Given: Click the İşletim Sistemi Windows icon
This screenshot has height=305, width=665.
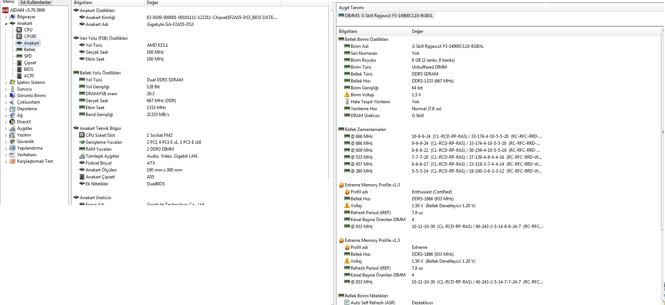Looking at the screenshot, I should click(12, 82).
